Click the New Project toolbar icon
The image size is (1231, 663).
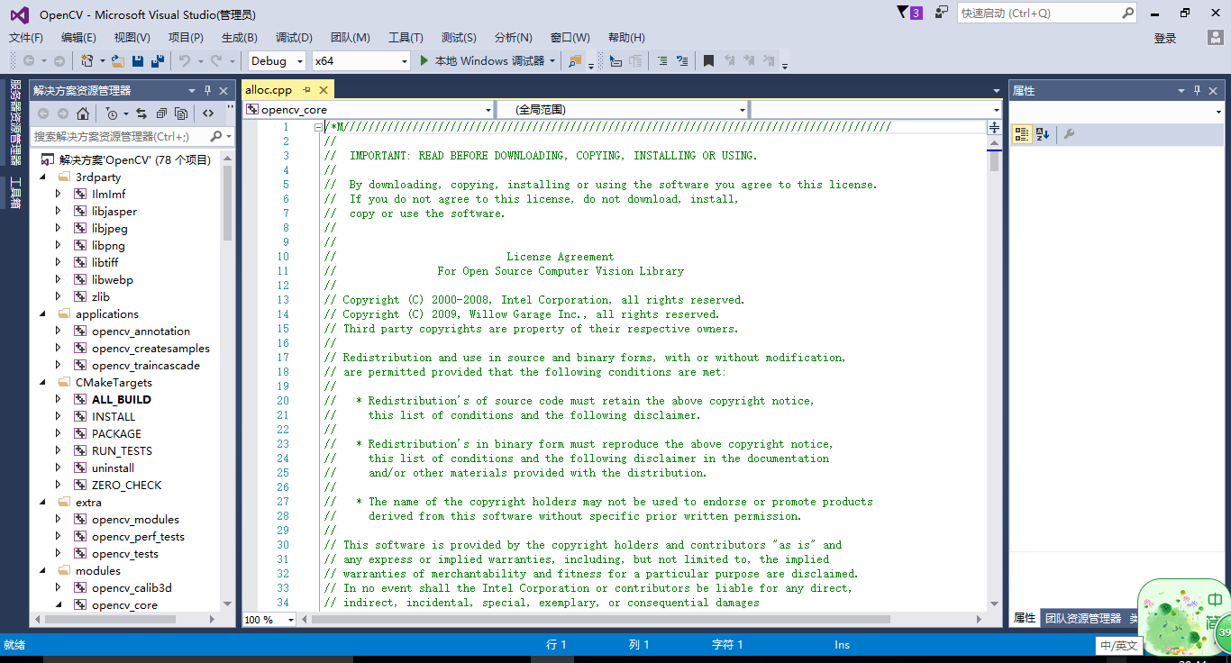87,60
